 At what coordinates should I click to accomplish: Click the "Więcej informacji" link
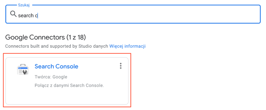(x=127, y=46)
